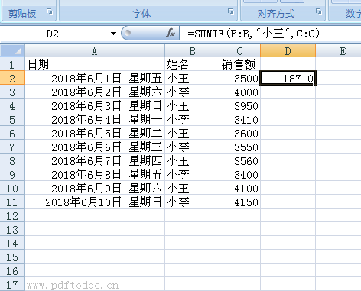Open the alignment group dialog launcher
The height and width of the screenshot is (291, 361).
pyautogui.click(x=319, y=11)
